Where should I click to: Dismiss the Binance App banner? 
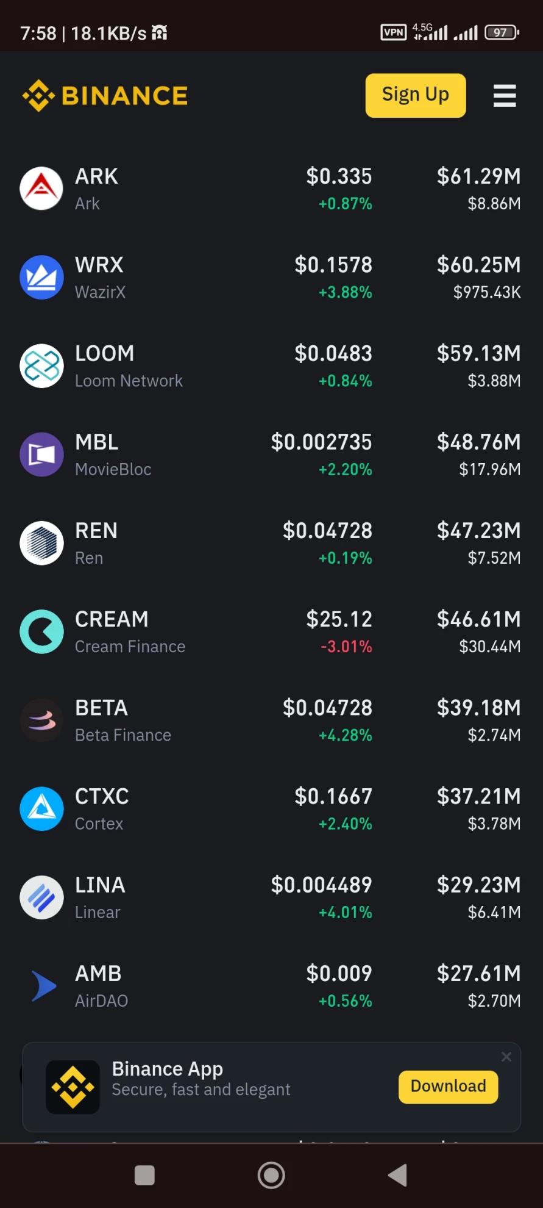pyautogui.click(x=506, y=1057)
